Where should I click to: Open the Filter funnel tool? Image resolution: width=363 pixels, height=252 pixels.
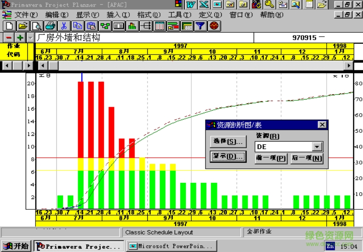click(x=200, y=26)
